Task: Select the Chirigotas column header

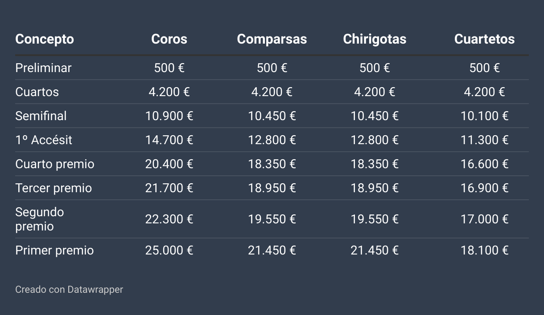Action: (x=375, y=39)
